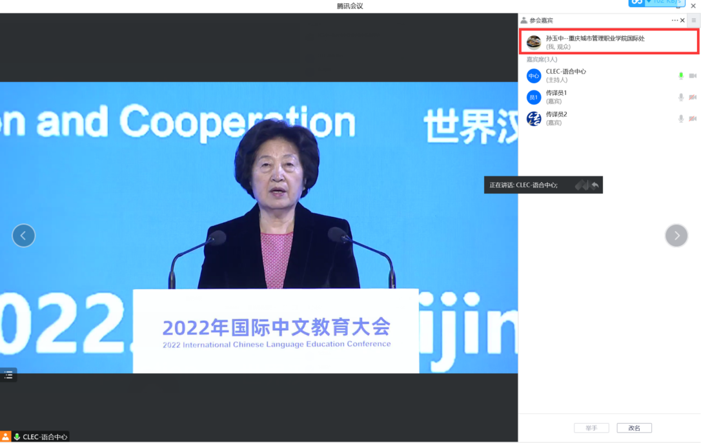
Task: Click the 改名 rename button
Action: [x=634, y=428]
